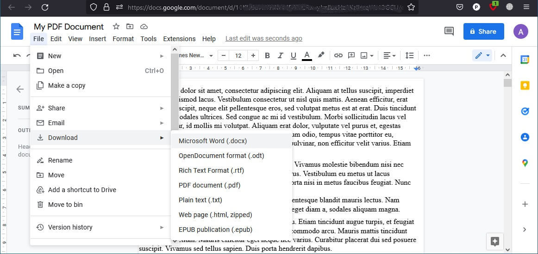Open the editing mode pencil dropdown
Viewport: 538px width, 254px height.
click(x=482, y=55)
